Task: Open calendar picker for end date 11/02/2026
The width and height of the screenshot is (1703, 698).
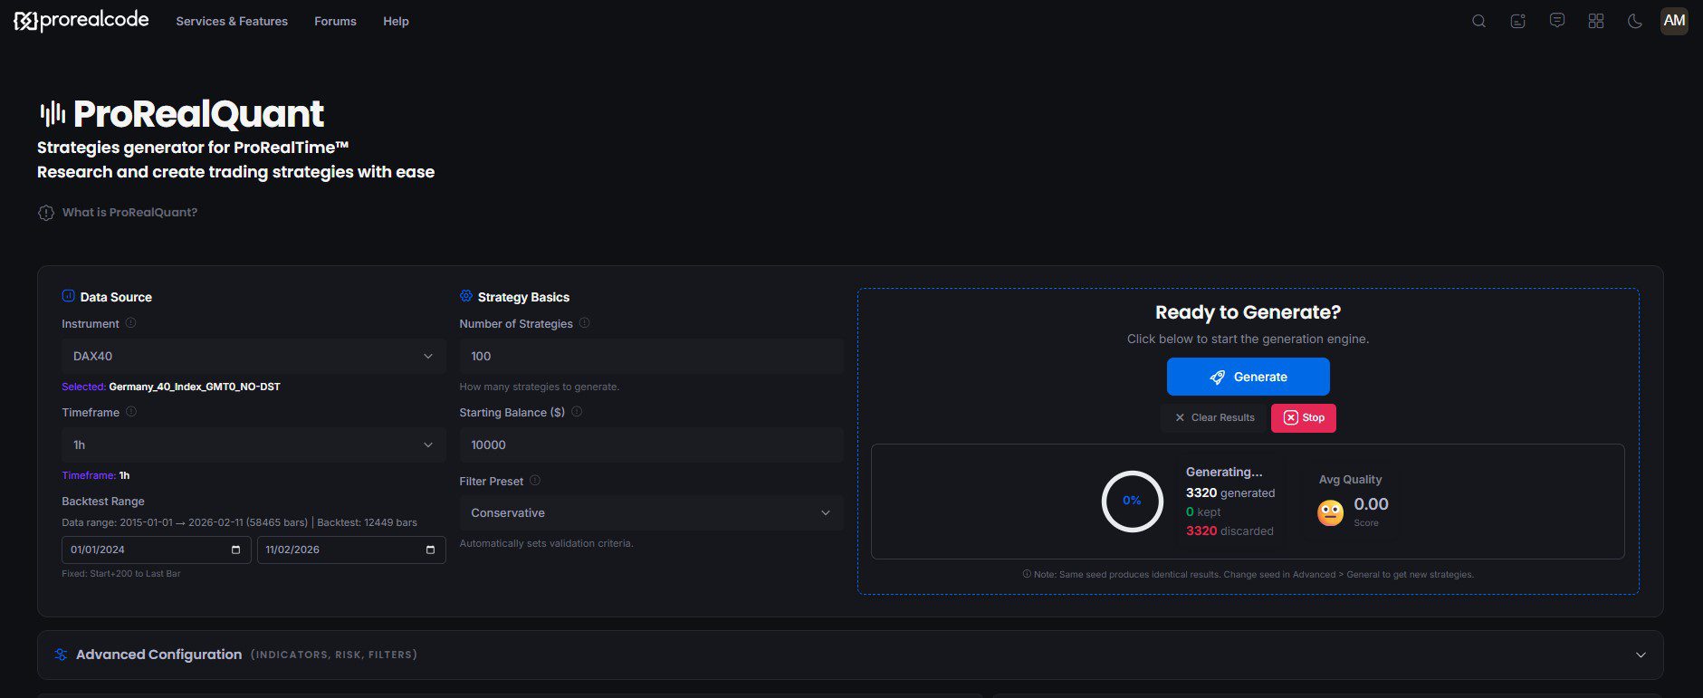Action: coord(430,550)
